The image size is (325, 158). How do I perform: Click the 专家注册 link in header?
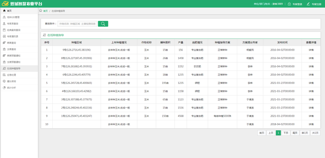click(x=316, y=4)
